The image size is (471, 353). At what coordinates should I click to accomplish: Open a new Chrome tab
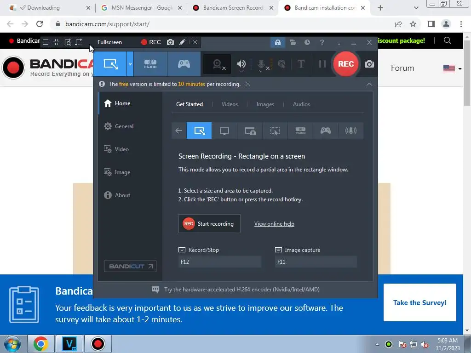(380, 8)
